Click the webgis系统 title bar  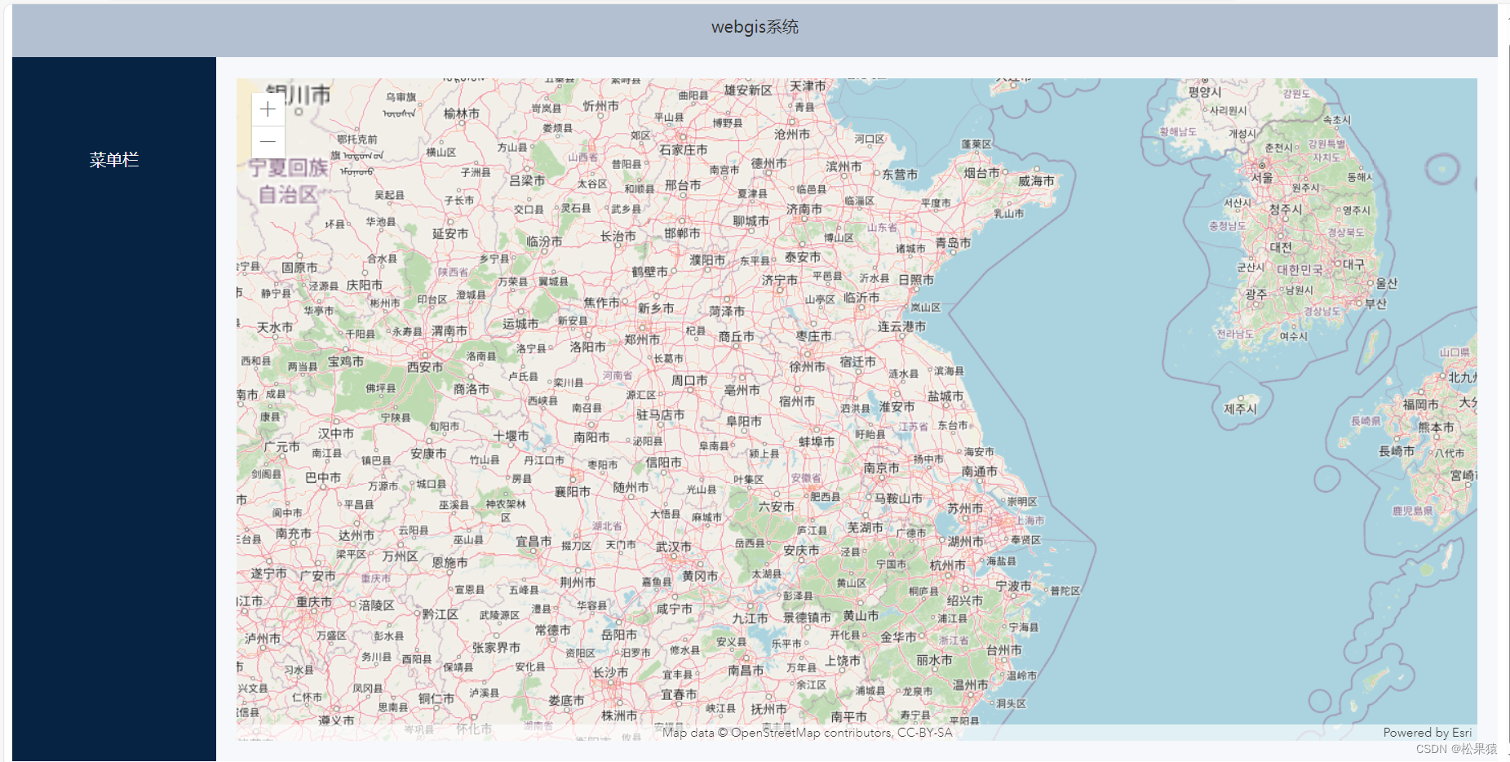tap(755, 26)
